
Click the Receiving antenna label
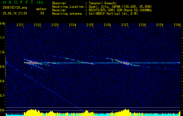pyautogui.click(x=67, y=14)
